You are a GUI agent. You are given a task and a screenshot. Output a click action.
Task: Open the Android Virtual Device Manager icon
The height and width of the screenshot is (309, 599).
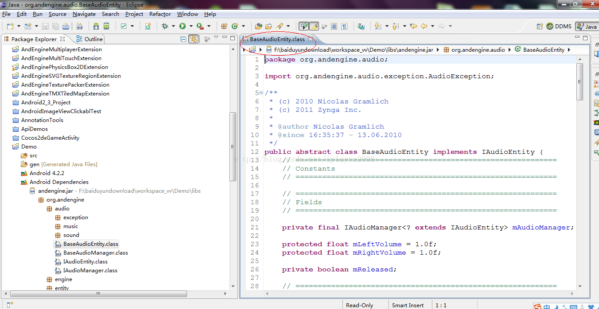pyautogui.click(x=106, y=26)
